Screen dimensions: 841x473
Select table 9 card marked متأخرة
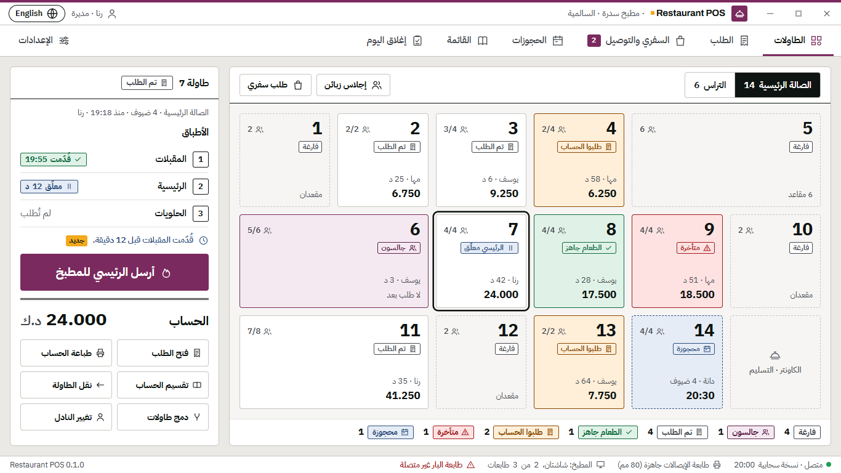coord(677,261)
